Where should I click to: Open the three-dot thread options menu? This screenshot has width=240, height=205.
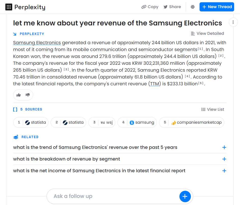click(233, 22)
